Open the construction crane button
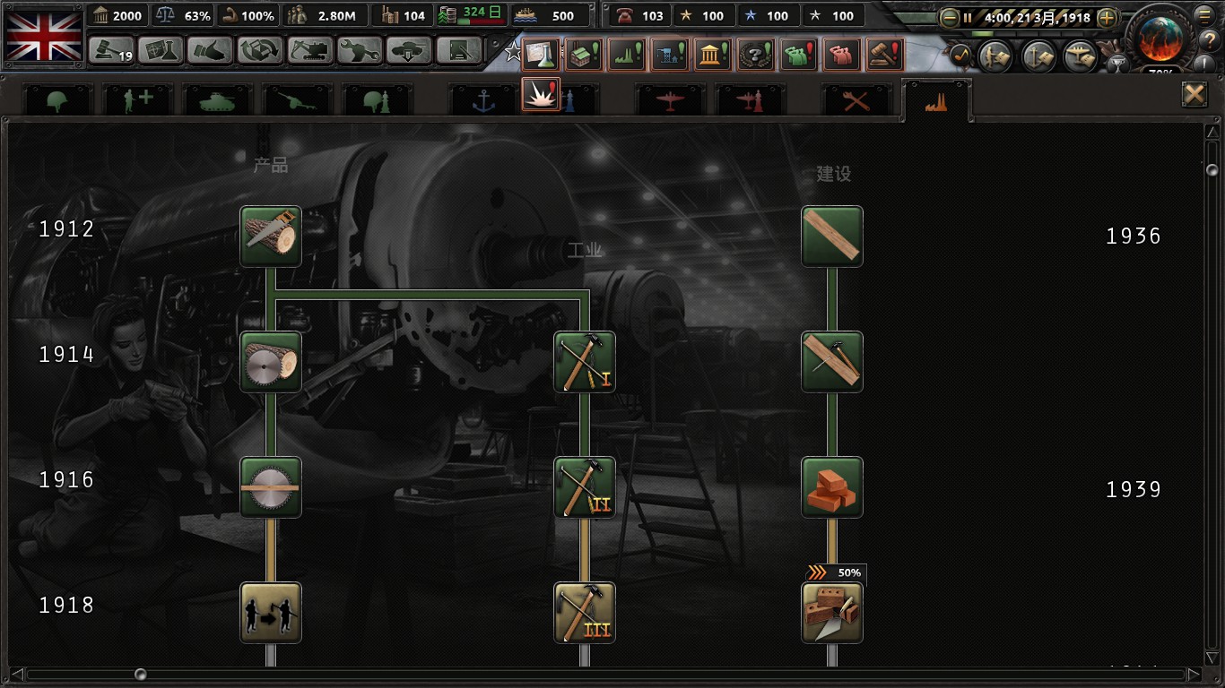 pos(309,50)
